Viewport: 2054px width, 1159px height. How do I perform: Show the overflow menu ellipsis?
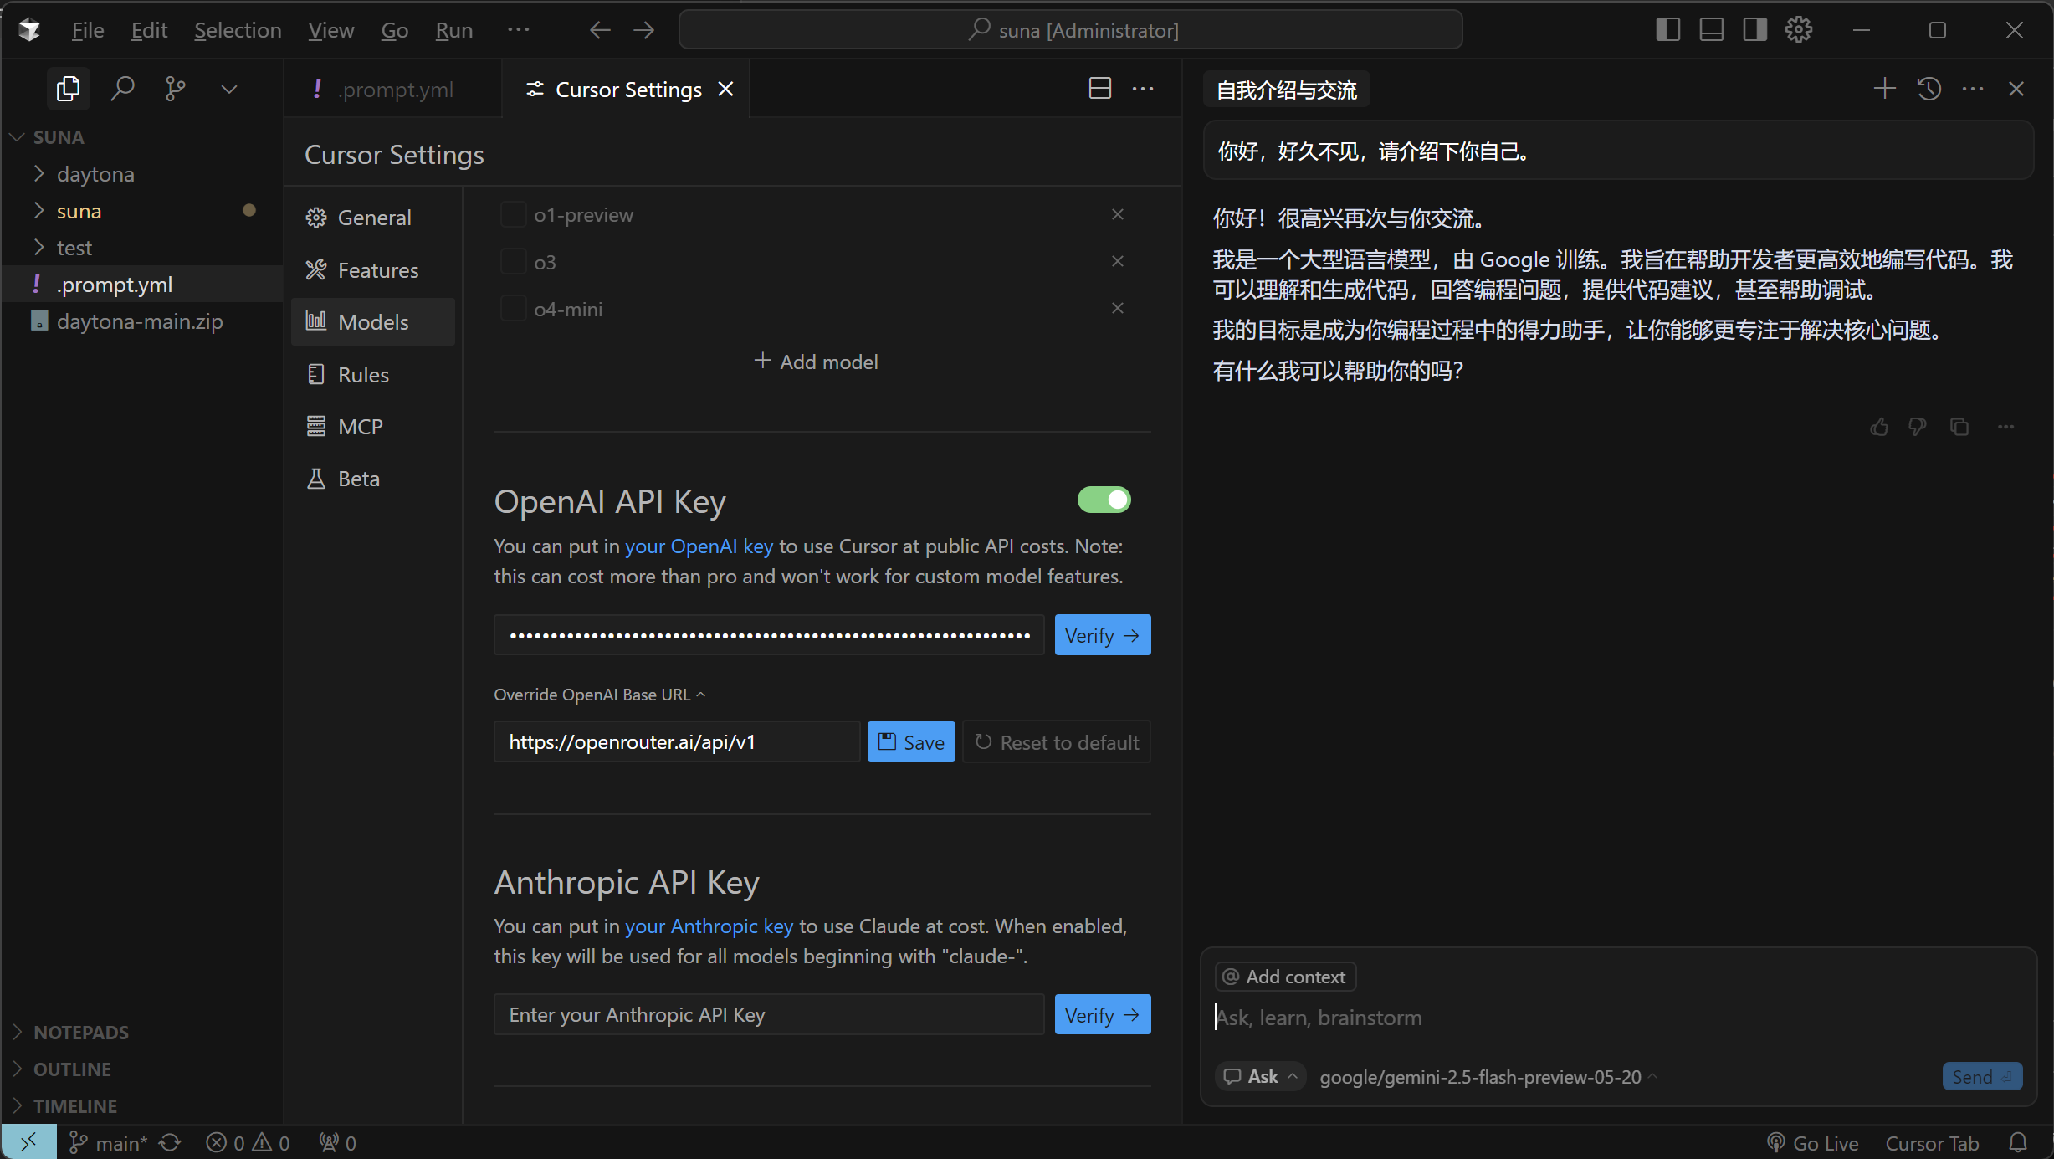point(518,30)
